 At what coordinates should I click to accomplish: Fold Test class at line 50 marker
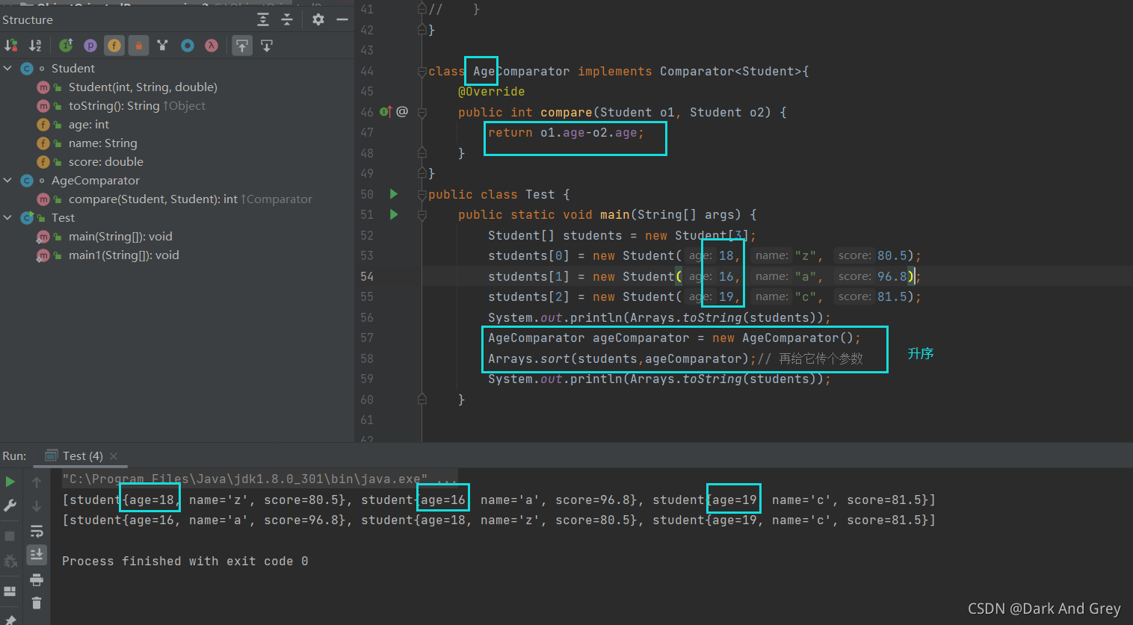[422, 195]
